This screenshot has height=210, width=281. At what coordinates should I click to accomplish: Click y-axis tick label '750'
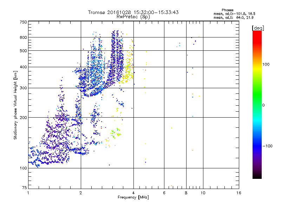pyautogui.click(x=23, y=22)
